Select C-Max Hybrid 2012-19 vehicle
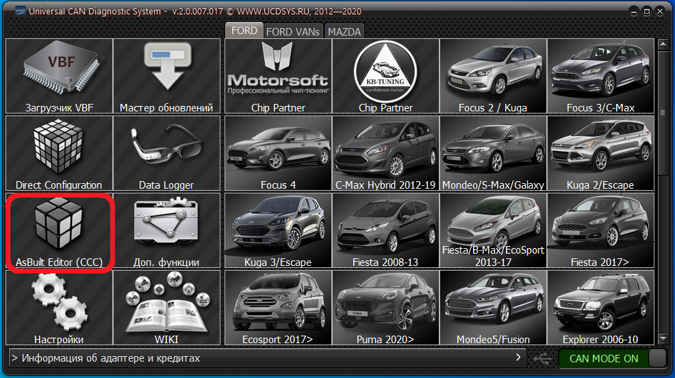Image resolution: width=675 pixels, height=378 pixels. pyautogui.click(x=385, y=153)
